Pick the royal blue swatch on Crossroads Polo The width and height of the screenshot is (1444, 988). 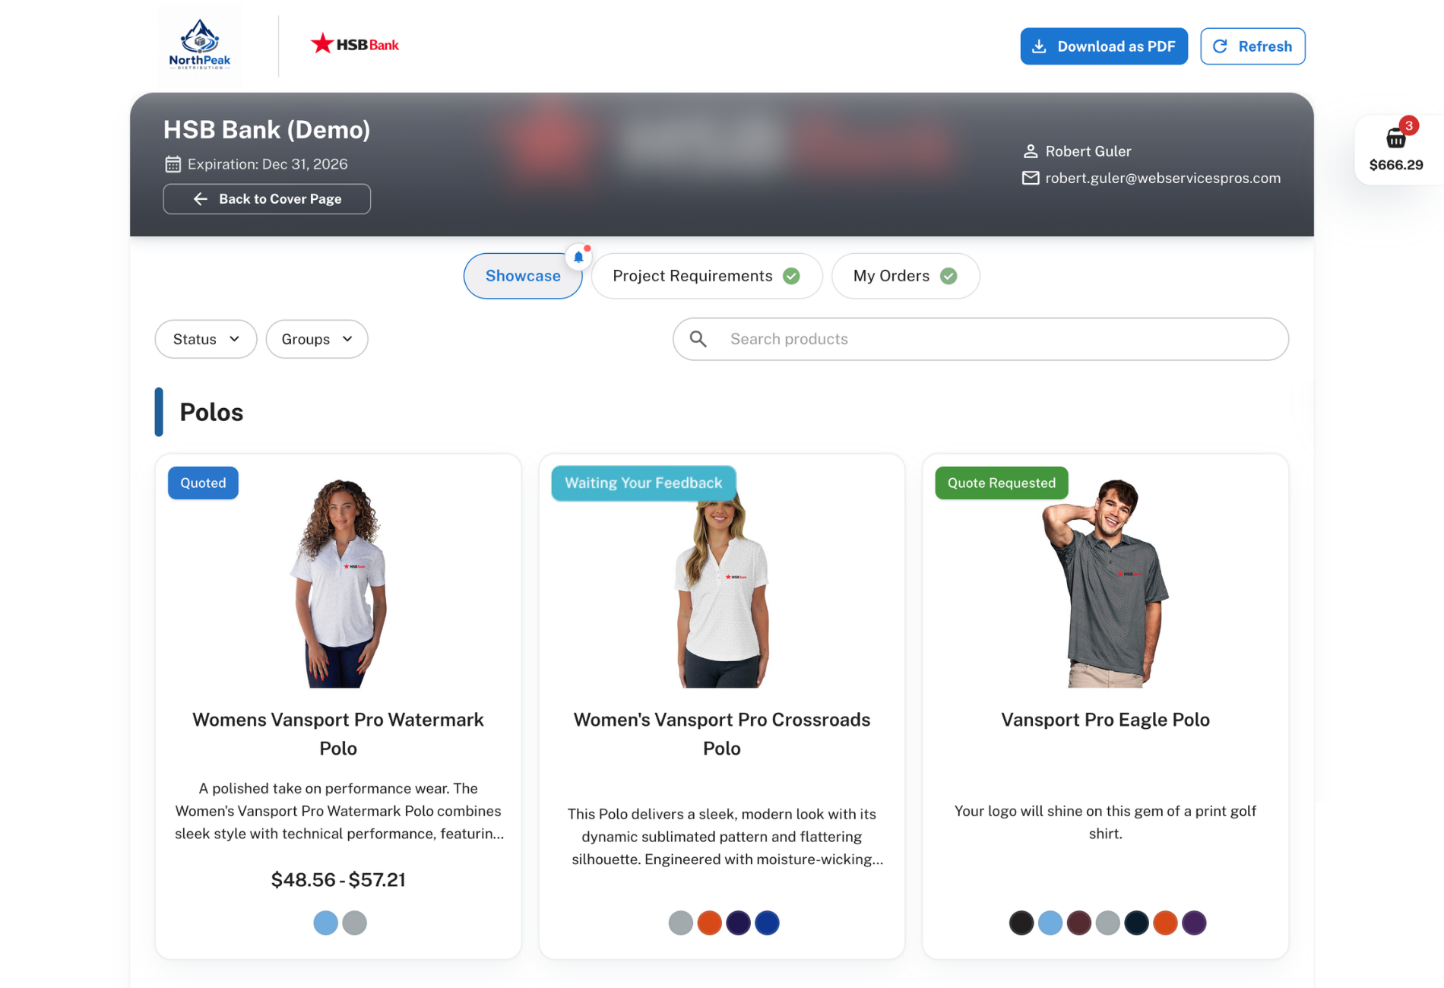tap(767, 923)
